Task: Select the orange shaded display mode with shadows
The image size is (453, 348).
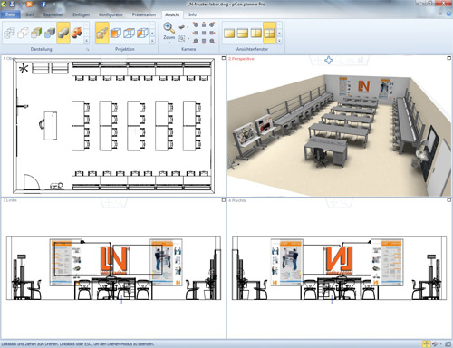Action: (x=77, y=33)
